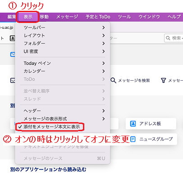The width and height of the screenshot is (183, 178).
Task: Click the blue envelope mail icon
Action: (13, 55)
